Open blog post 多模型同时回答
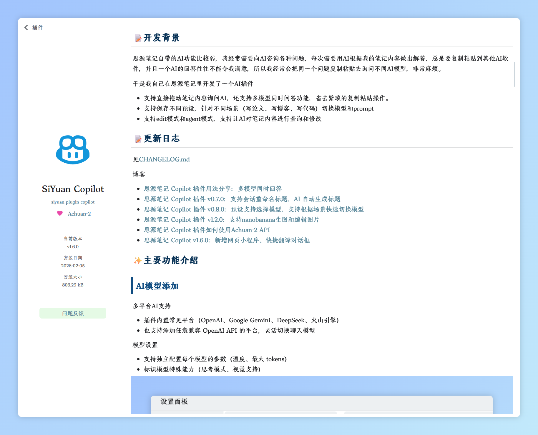Screen dimensions: 538x435 213,189
